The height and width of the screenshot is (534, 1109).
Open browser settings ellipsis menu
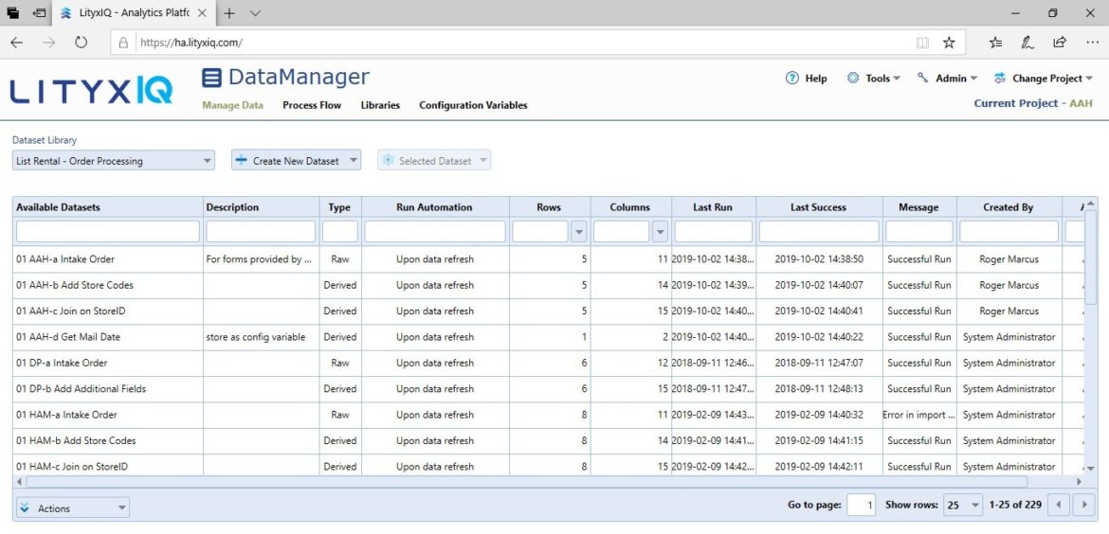point(1091,43)
